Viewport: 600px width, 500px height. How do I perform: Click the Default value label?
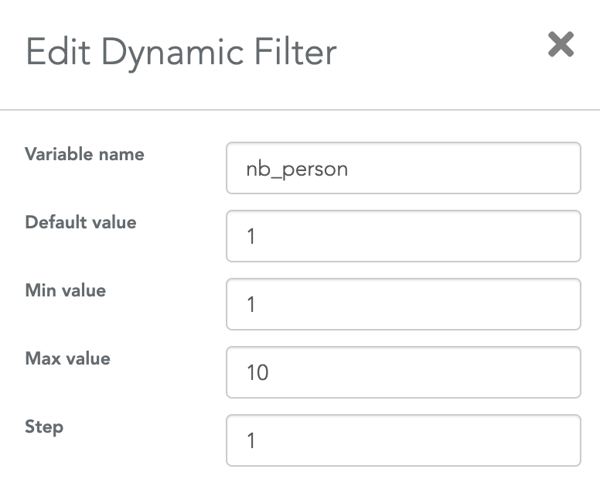pos(80,222)
